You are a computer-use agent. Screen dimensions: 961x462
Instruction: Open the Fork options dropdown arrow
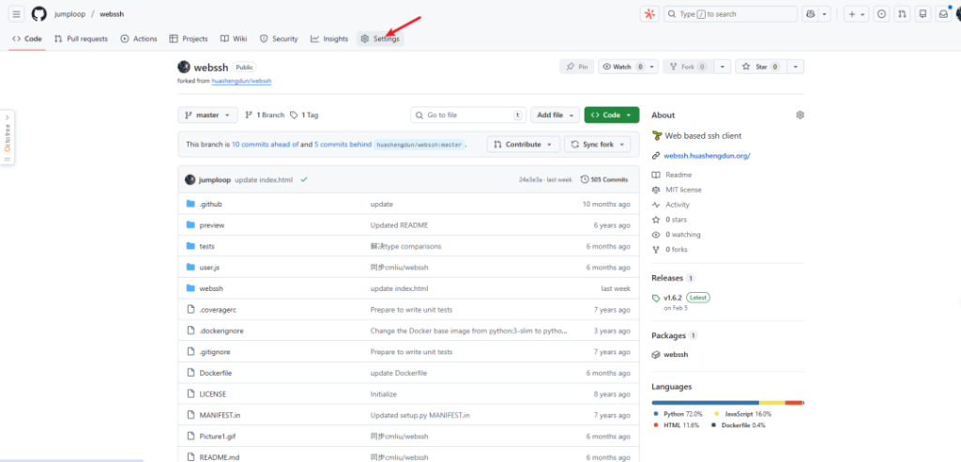(723, 67)
